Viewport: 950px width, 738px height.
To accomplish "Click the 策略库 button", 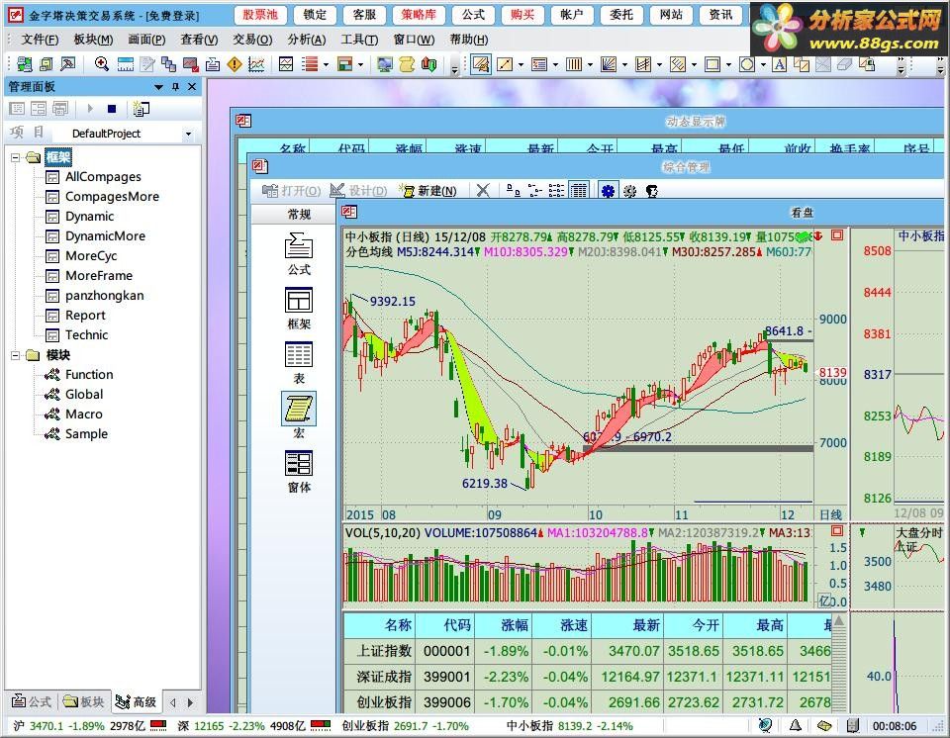I will pyautogui.click(x=418, y=15).
